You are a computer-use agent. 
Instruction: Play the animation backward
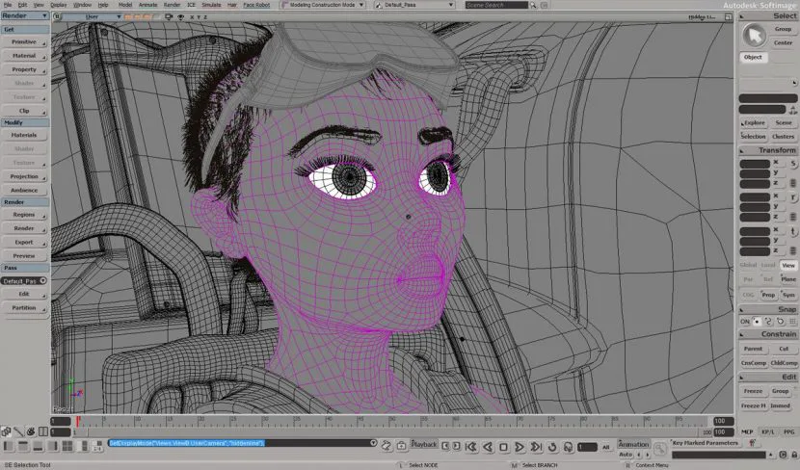488,447
